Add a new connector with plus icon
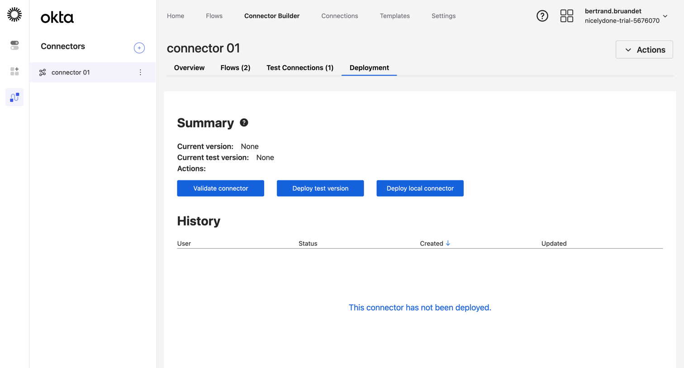 (139, 48)
